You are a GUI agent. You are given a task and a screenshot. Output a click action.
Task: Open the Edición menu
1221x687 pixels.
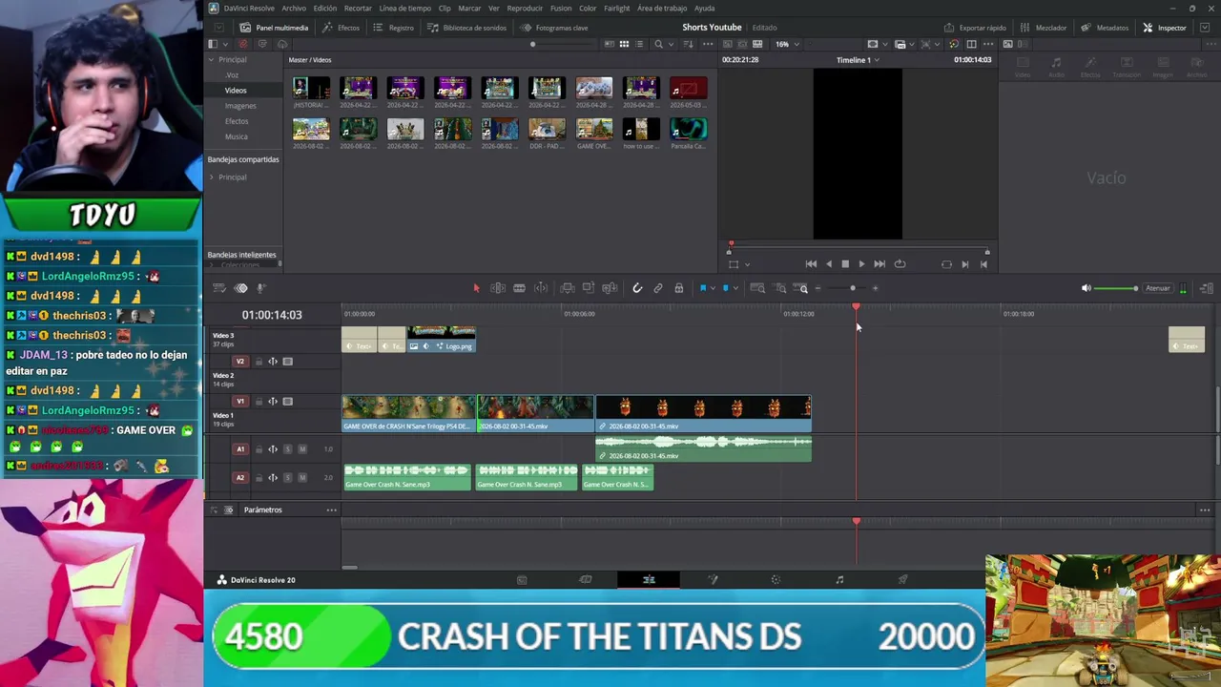325,9
